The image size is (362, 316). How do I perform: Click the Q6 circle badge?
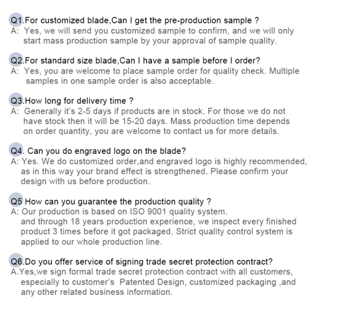tap(16, 261)
